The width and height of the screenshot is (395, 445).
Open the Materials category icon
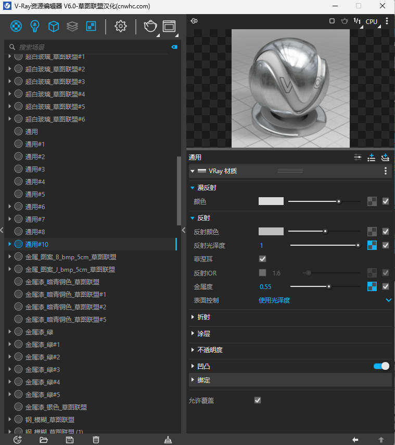(x=17, y=26)
